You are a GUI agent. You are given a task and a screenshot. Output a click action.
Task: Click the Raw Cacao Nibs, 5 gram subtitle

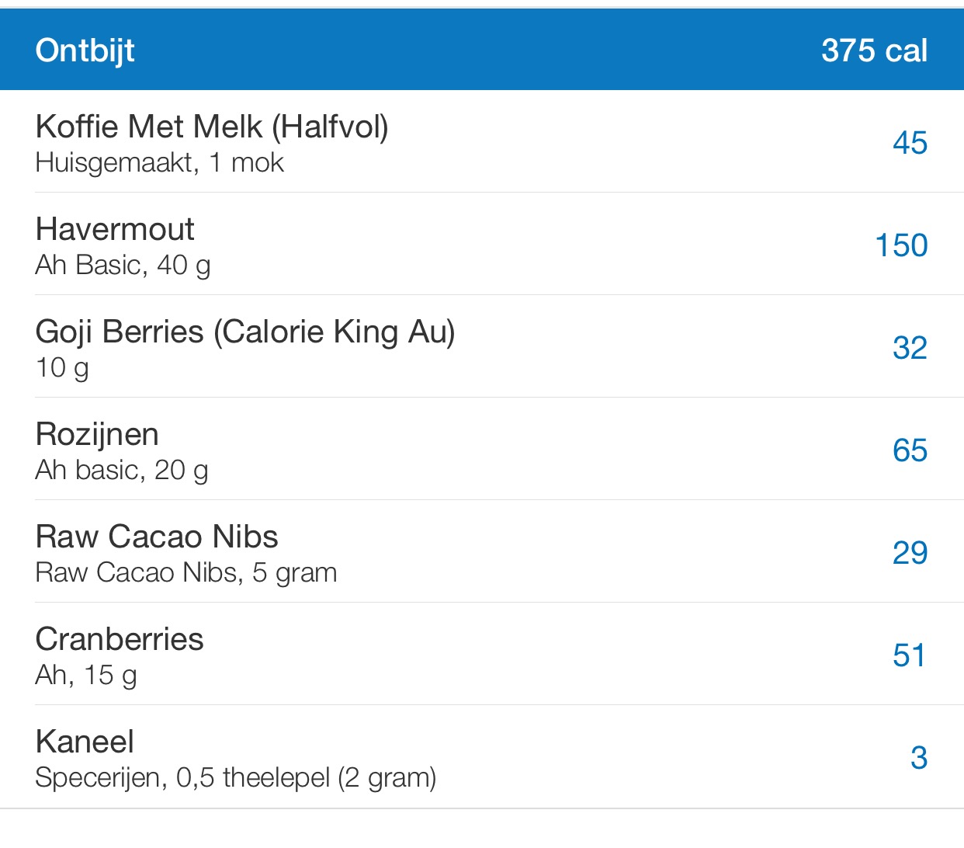click(x=186, y=573)
